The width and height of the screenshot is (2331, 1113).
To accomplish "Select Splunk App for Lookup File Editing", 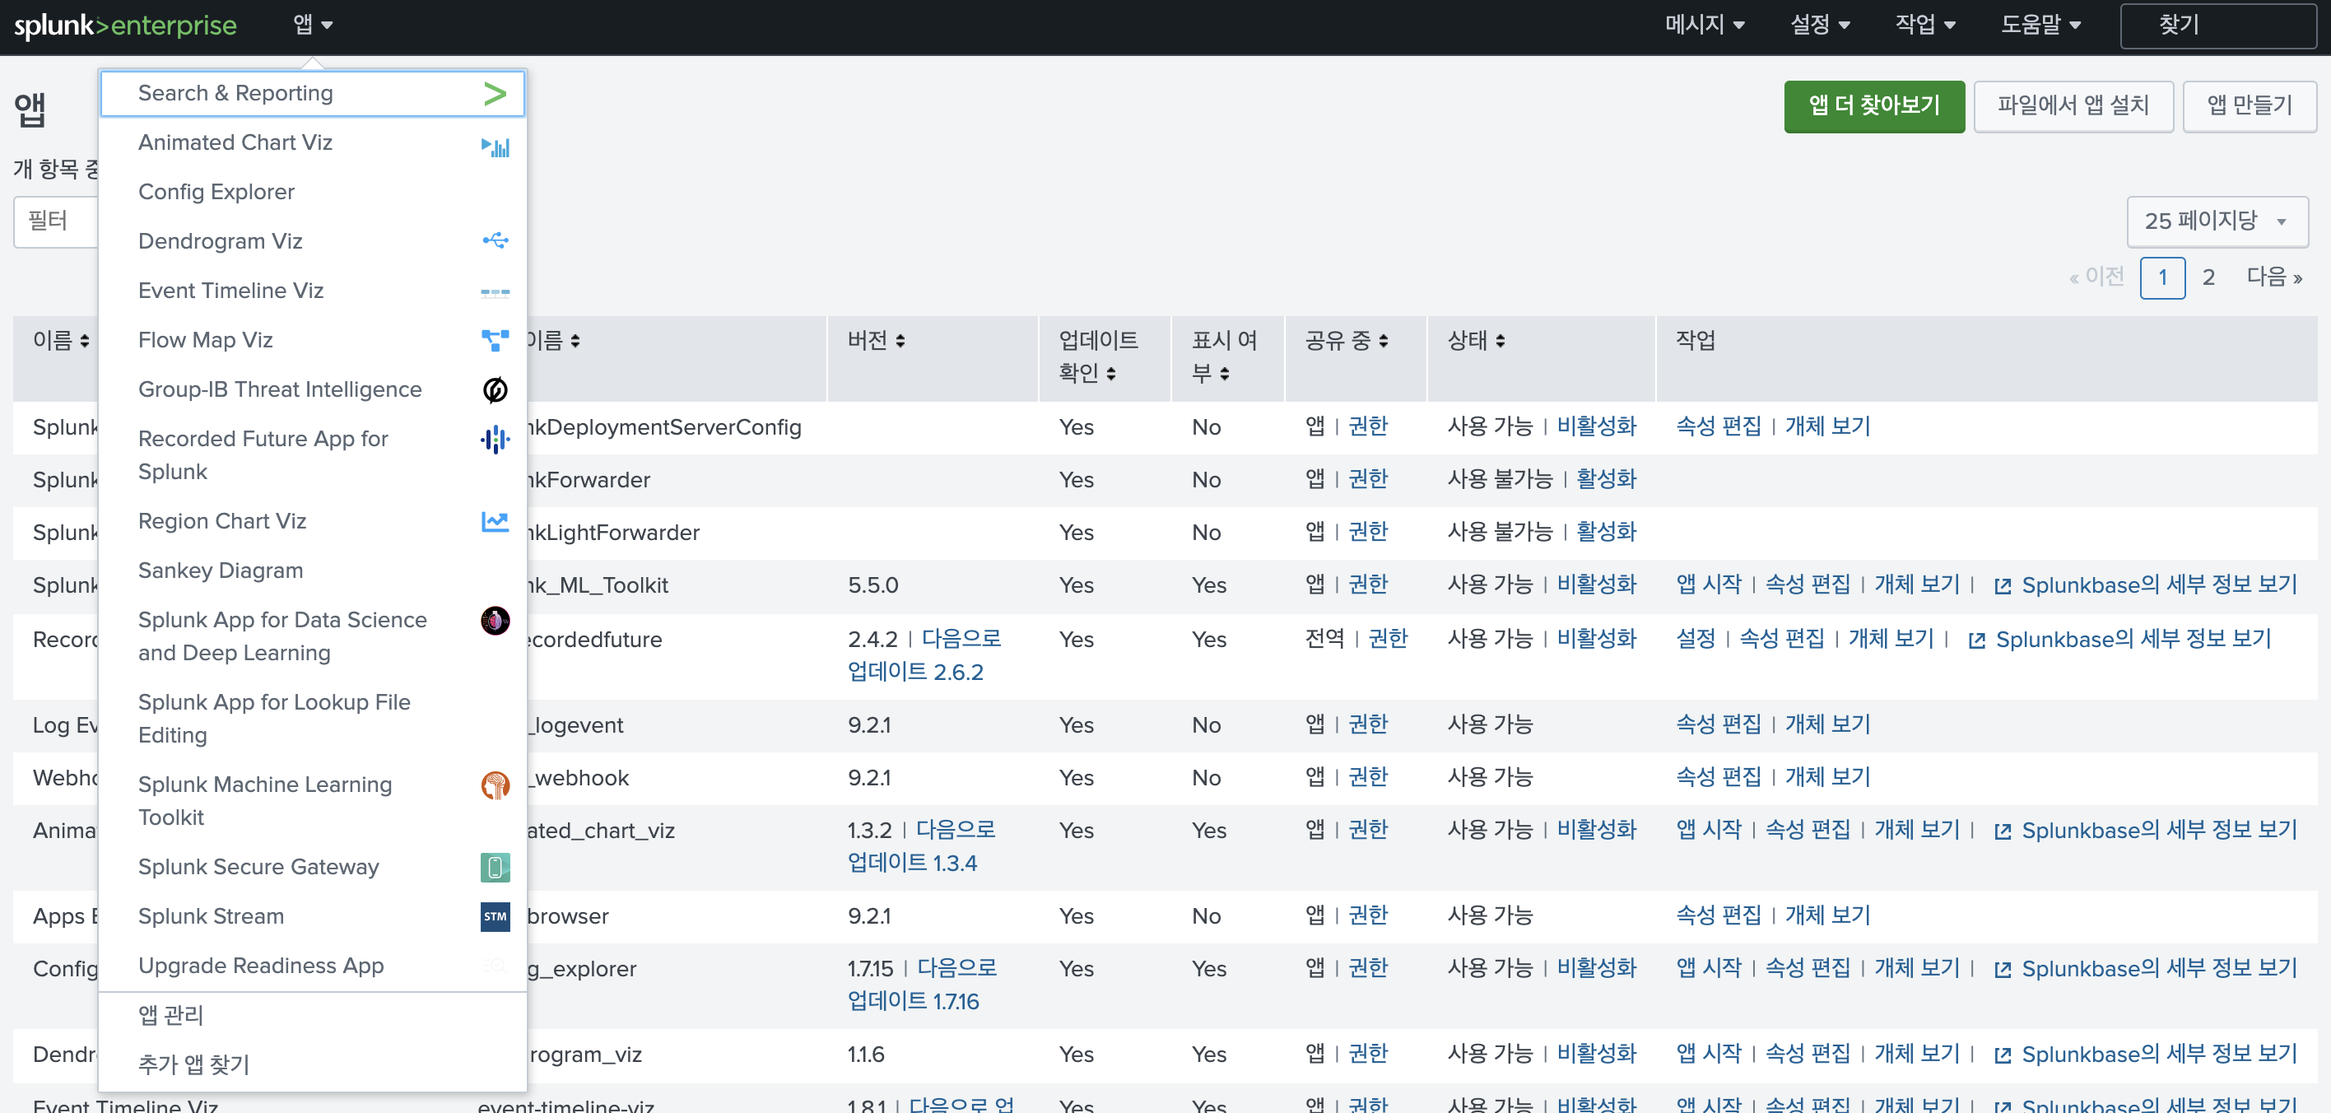I will [312, 719].
